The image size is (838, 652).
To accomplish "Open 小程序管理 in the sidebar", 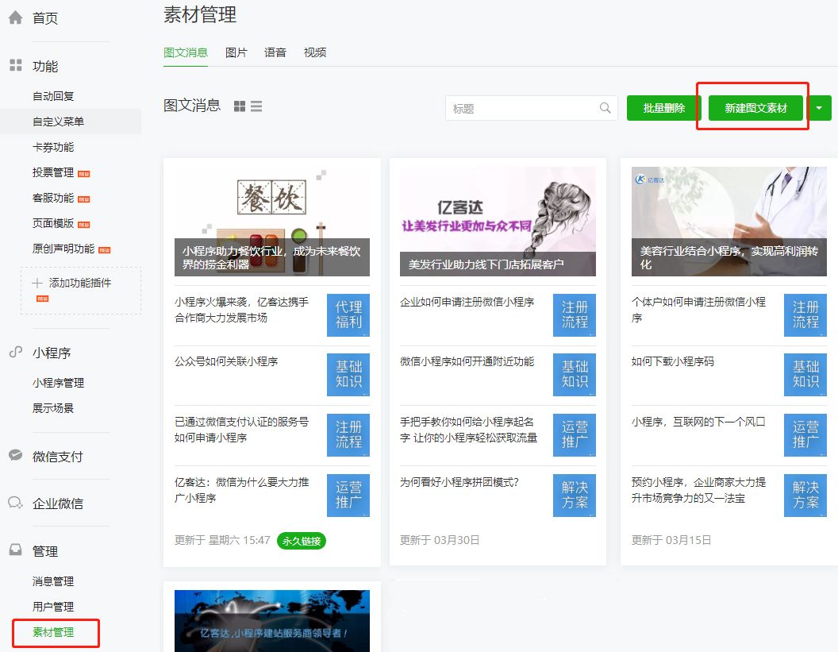I will [58, 383].
